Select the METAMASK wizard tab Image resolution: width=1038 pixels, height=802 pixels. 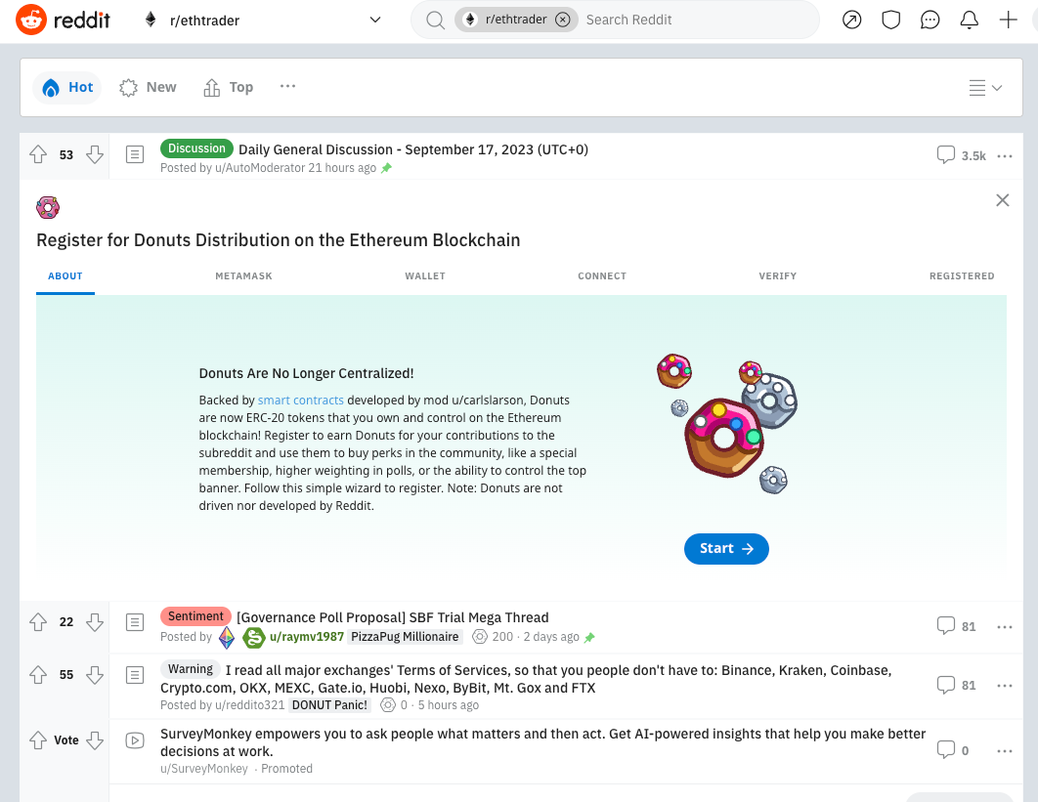(243, 275)
